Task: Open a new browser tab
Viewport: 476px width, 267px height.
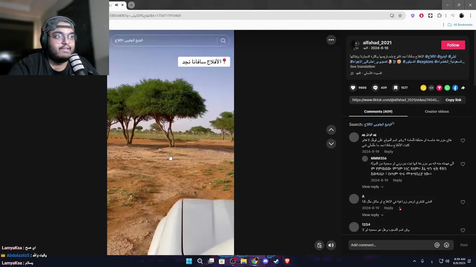Action: [x=131, y=5]
